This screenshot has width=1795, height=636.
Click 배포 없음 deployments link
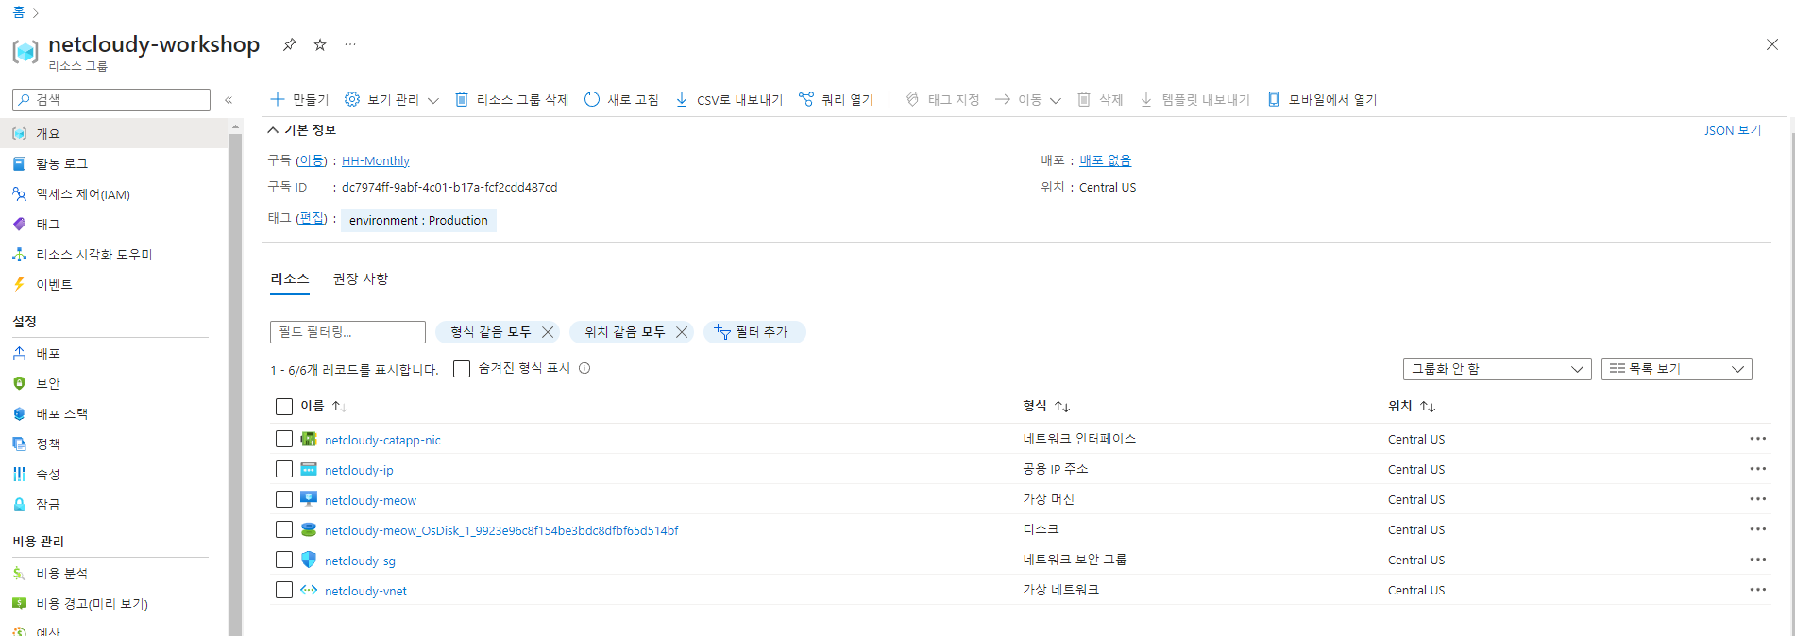click(x=1105, y=160)
